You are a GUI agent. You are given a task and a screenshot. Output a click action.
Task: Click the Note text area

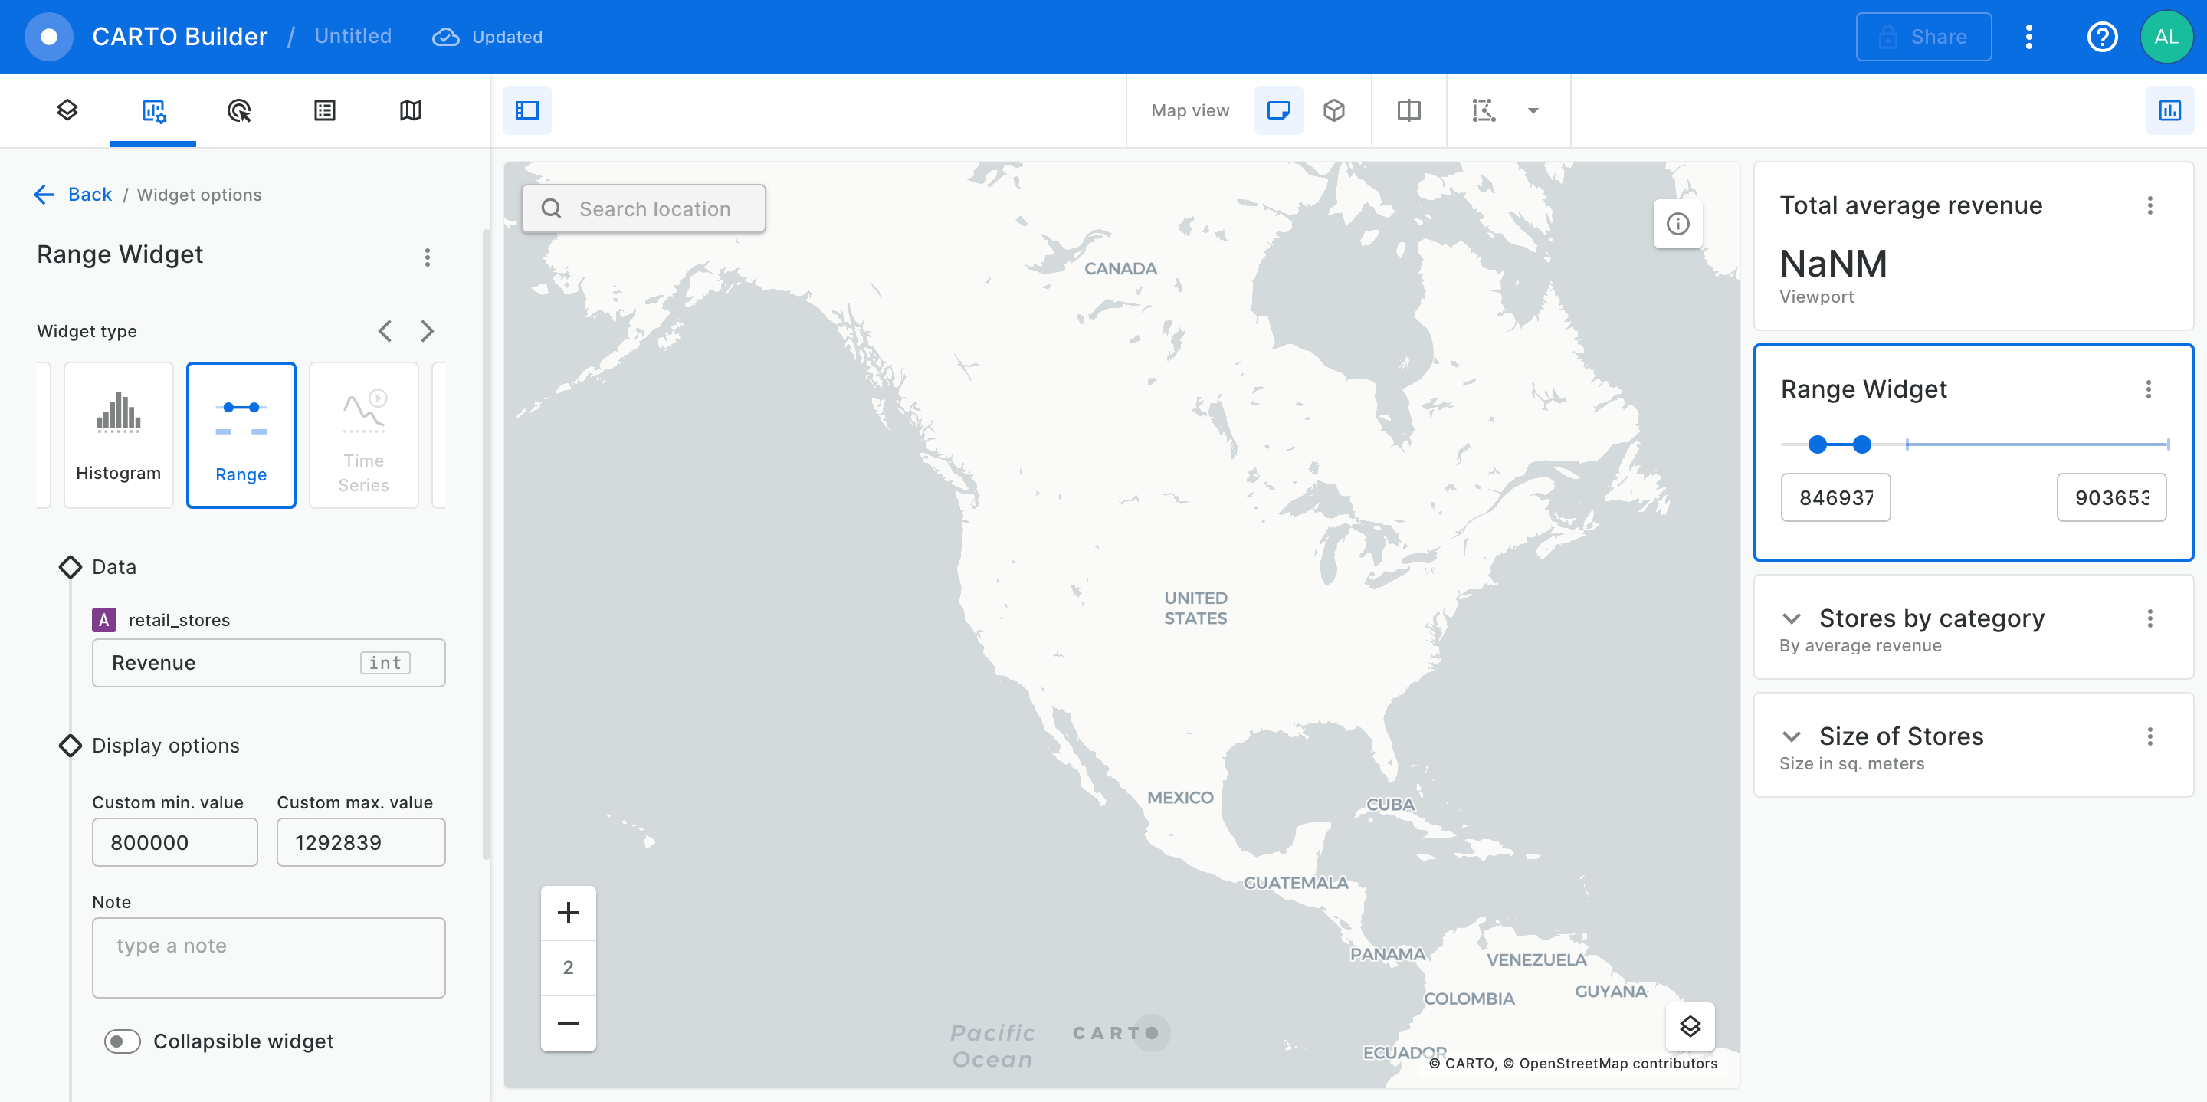pyautogui.click(x=269, y=958)
